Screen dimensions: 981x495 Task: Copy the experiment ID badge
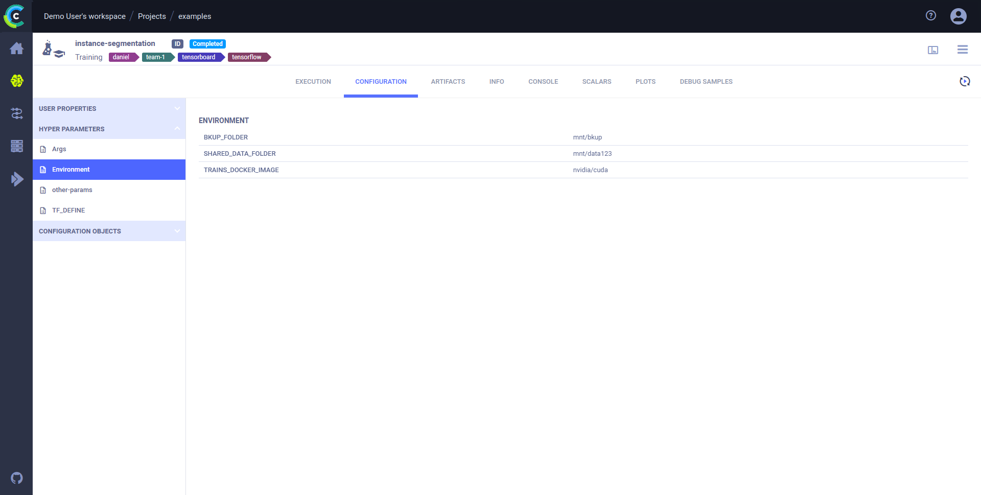coord(177,43)
